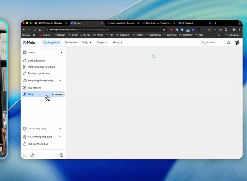This screenshot has height=181, width=247.
Task: Click the Meta logo
Action: coord(29,42)
